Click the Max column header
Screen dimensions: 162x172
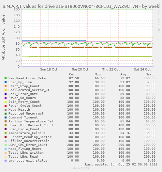point(149,74)
